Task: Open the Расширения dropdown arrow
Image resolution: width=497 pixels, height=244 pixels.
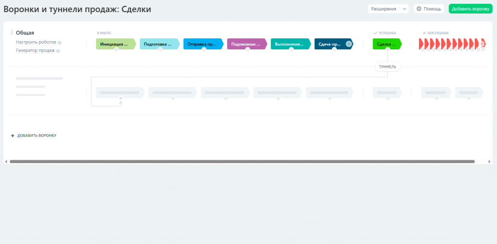Action: [404, 9]
